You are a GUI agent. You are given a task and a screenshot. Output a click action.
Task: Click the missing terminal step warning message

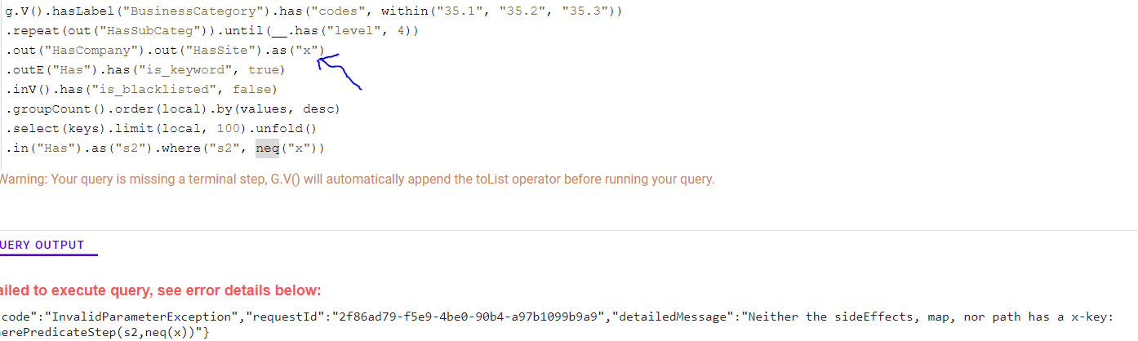[x=356, y=179]
